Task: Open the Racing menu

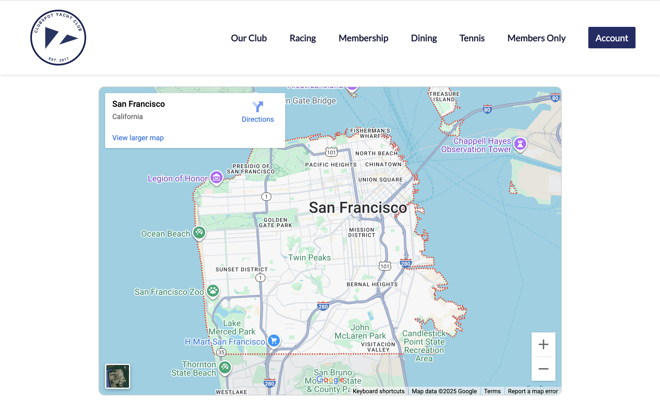Action: (x=303, y=38)
